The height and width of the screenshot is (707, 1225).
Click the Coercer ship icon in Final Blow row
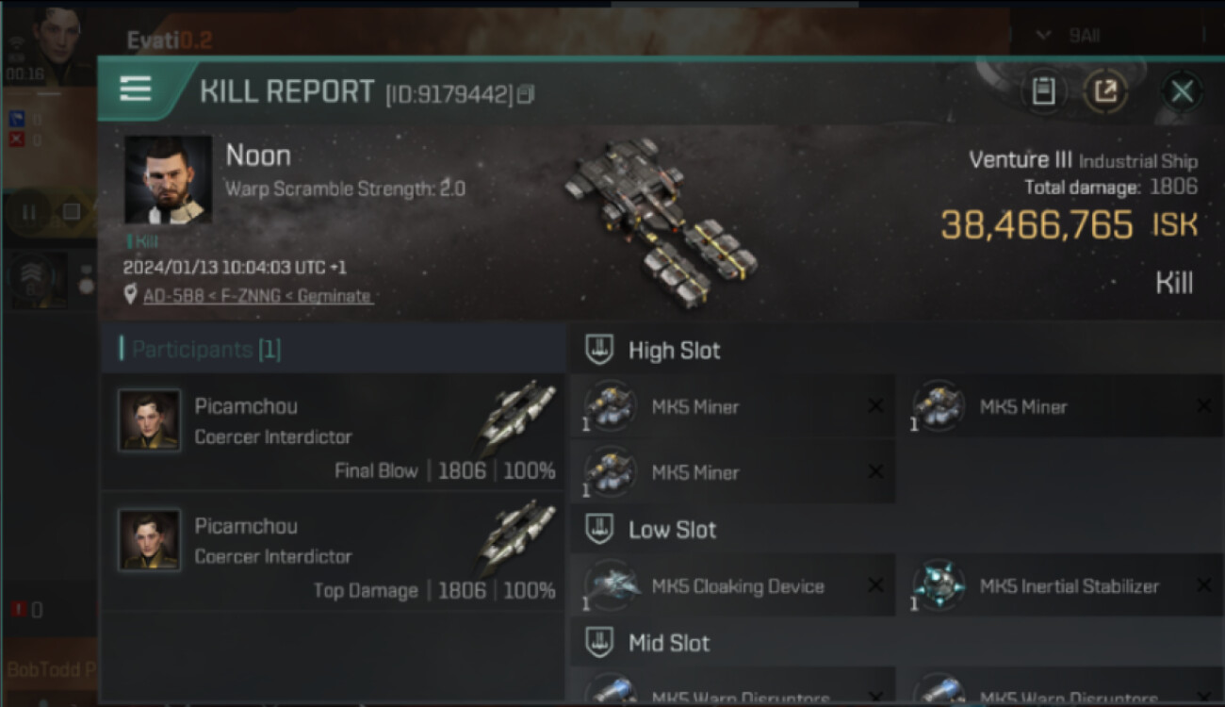516,417
